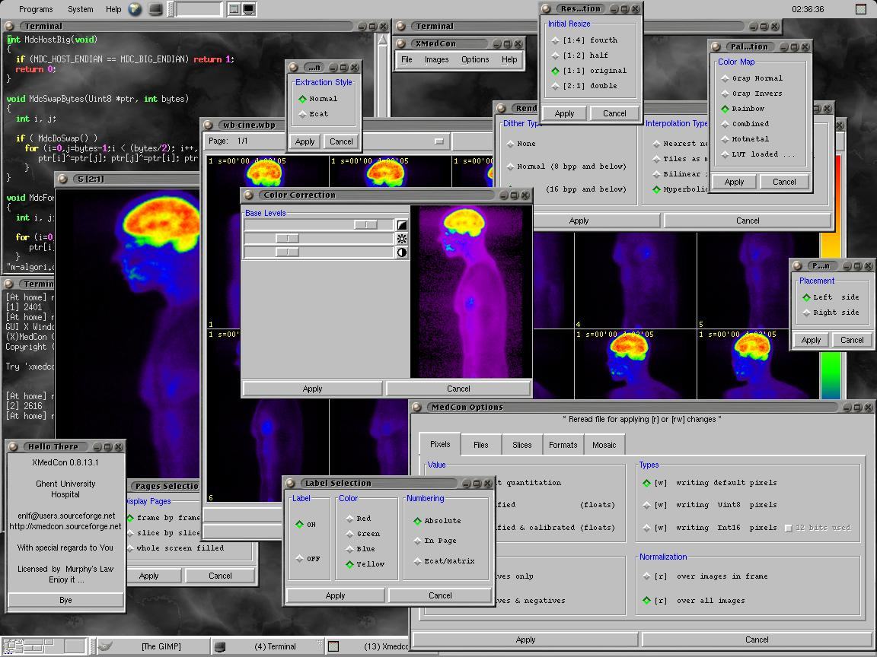The image size is (877, 657).
Task: Click the gamma slider handle in Base Levels
Action: click(x=365, y=224)
